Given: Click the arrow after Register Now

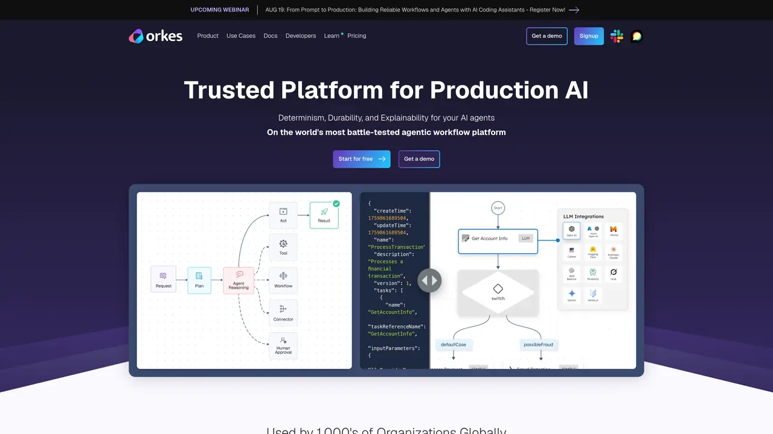Looking at the screenshot, I should point(574,10).
